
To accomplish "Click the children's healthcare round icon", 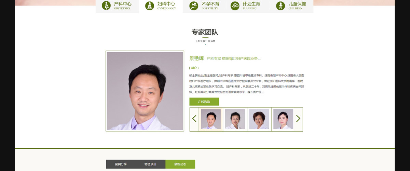I will click(281, 5).
